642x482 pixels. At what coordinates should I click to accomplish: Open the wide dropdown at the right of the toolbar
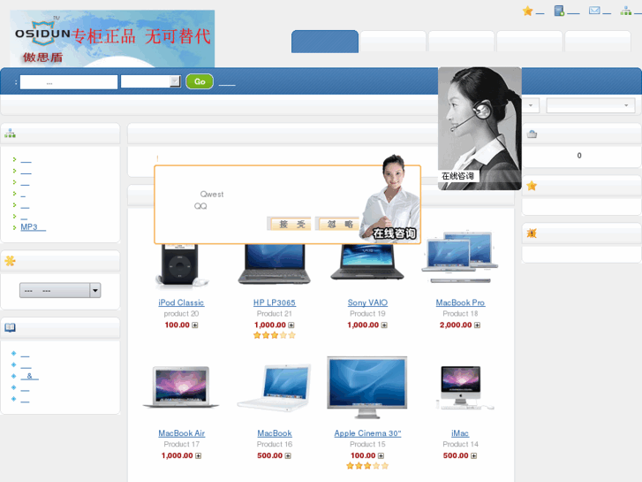click(591, 105)
